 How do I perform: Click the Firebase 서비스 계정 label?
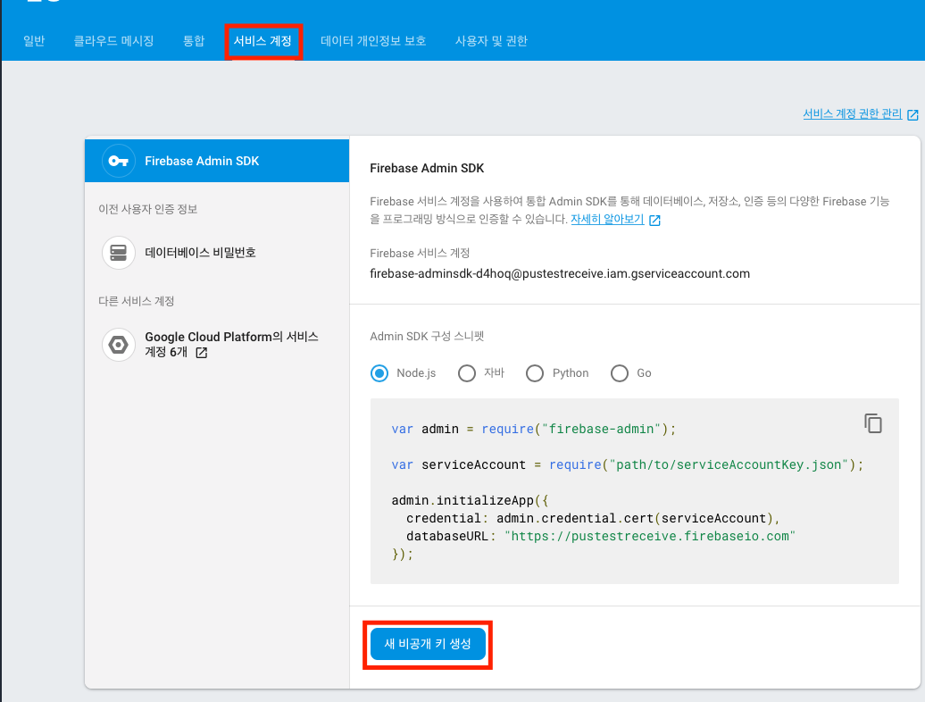420,253
